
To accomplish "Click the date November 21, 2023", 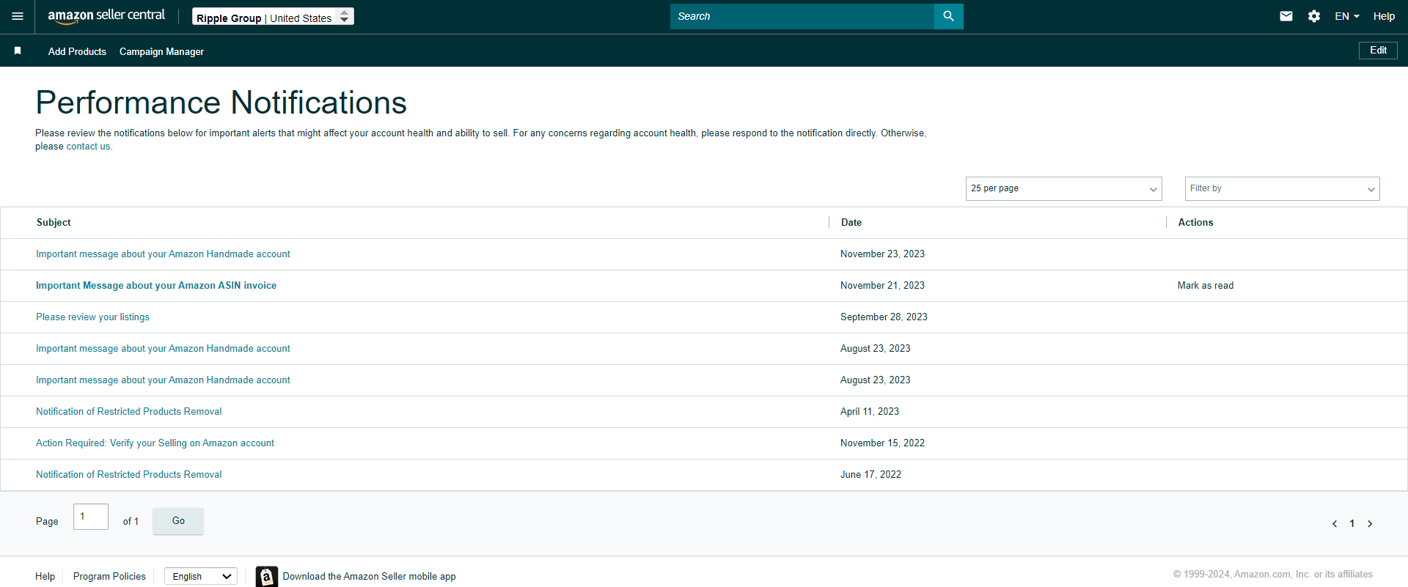I will (x=882, y=286).
